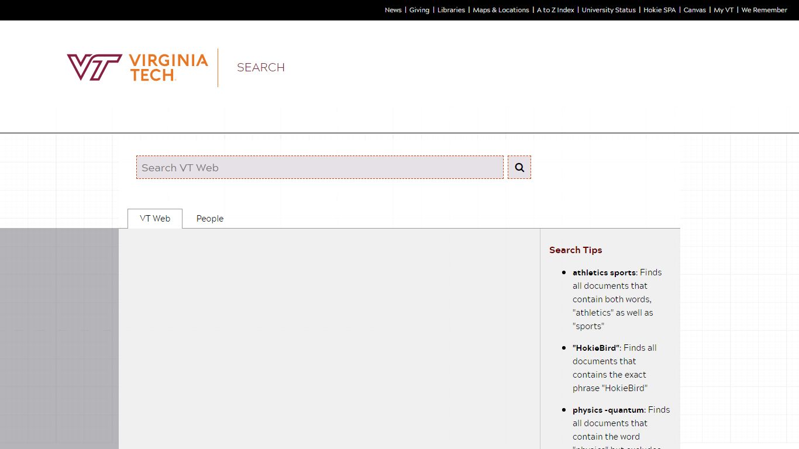Switch to the People tab

pyautogui.click(x=210, y=219)
